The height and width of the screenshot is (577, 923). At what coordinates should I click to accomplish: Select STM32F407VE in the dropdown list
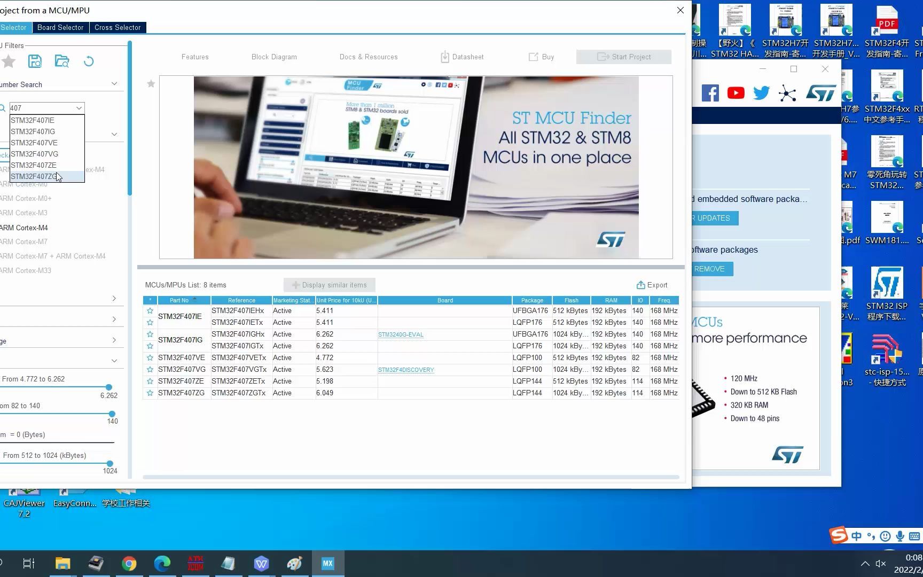[x=47, y=143]
